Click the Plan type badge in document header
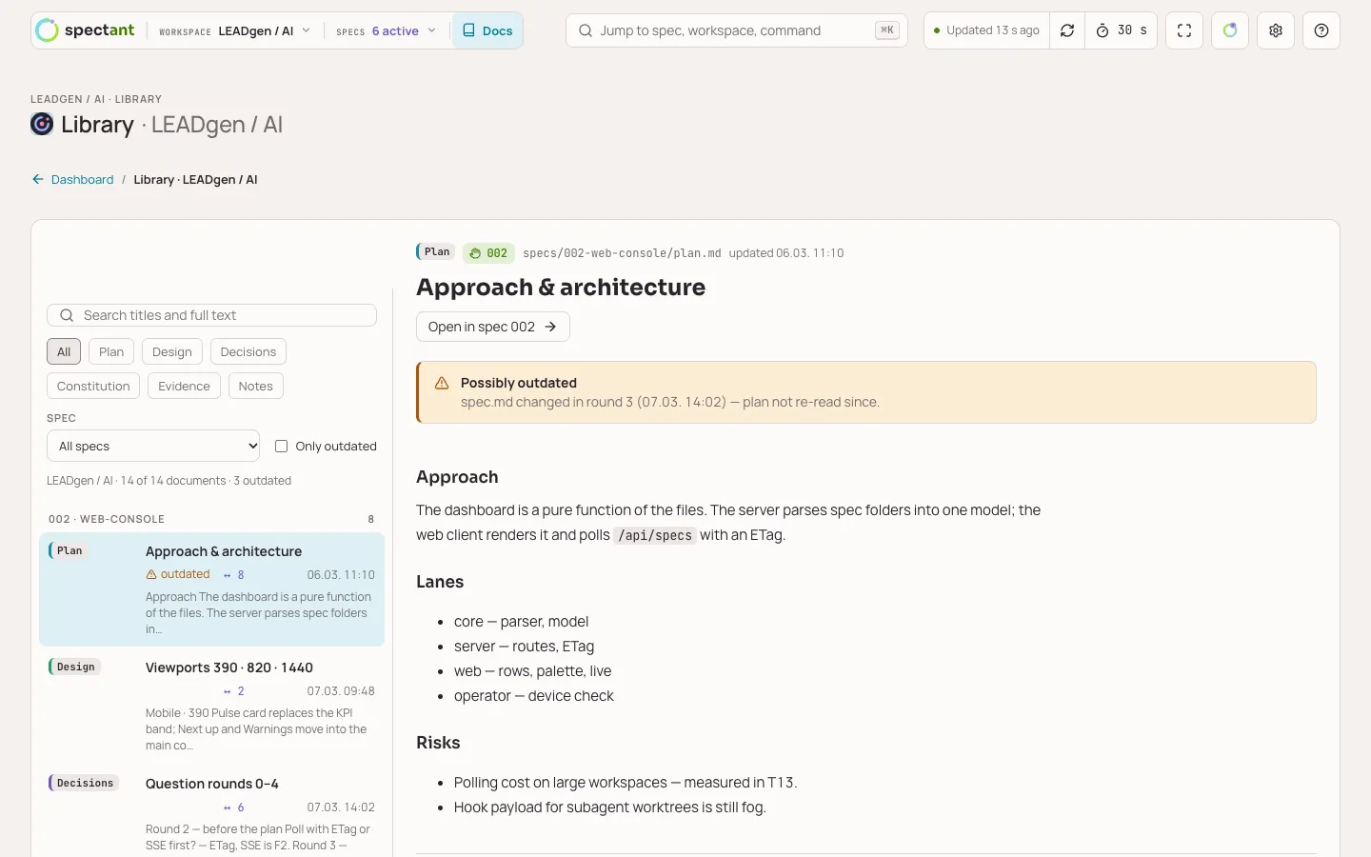 pos(436,252)
